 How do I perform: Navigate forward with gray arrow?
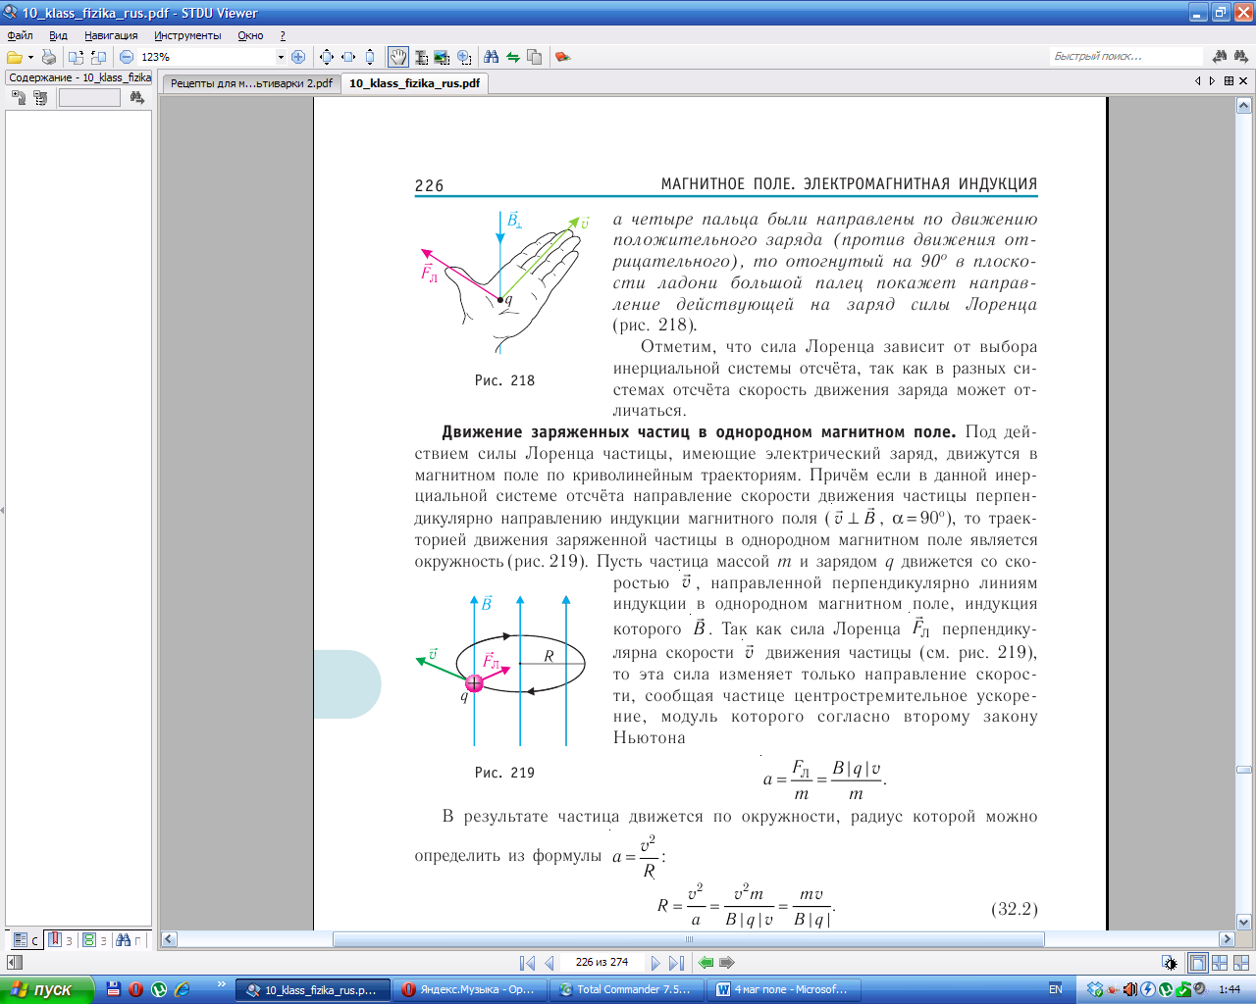coord(728,963)
